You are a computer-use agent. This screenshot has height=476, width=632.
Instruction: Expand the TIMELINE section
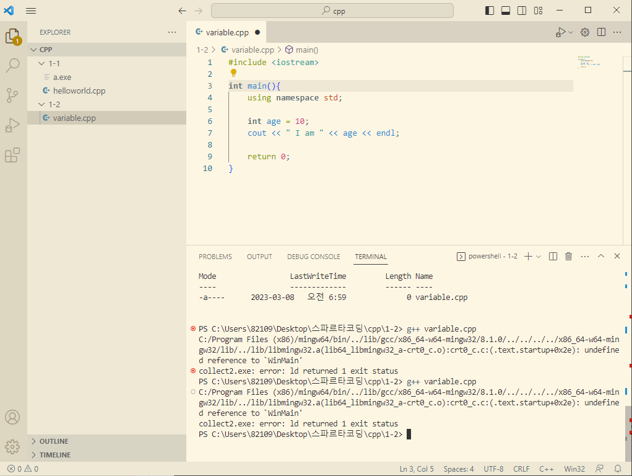coord(107,455)
